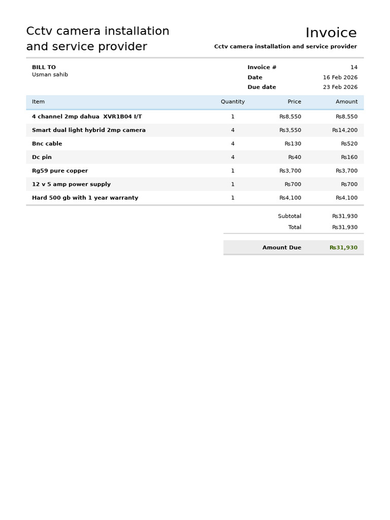Select item 'Dc pin'

(42, 157)
